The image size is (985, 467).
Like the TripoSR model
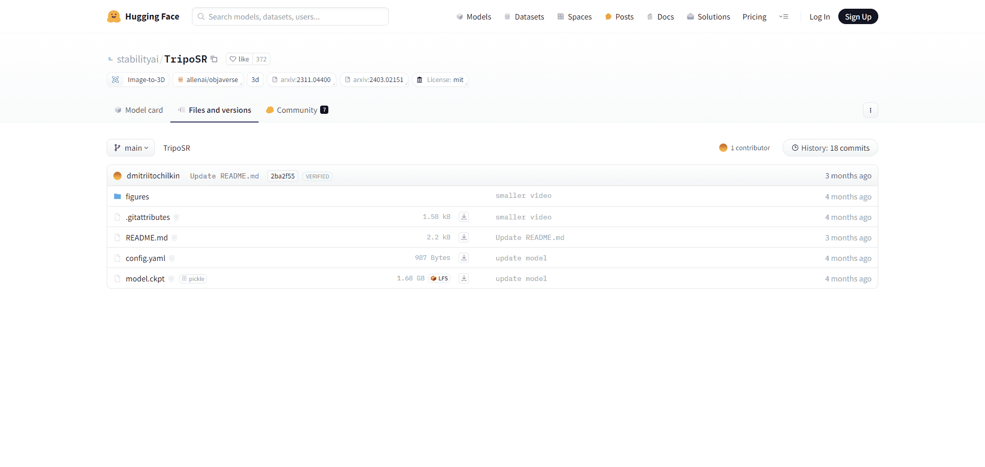[x=239, y=59]
